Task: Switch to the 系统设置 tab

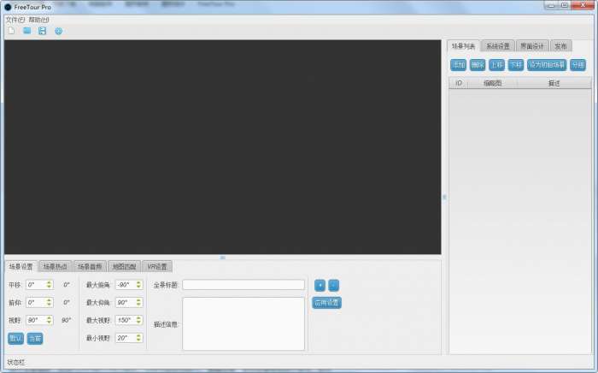Action: coord(498,46)
